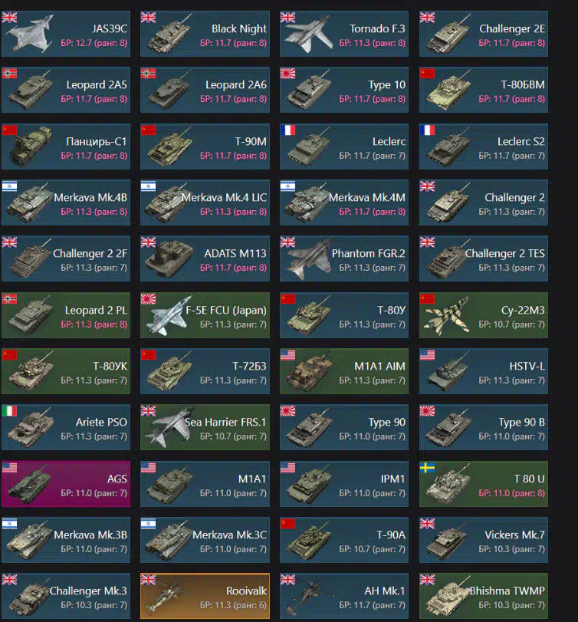
Task: Select the Black Night tank image
Action: (x=169, y=35)
